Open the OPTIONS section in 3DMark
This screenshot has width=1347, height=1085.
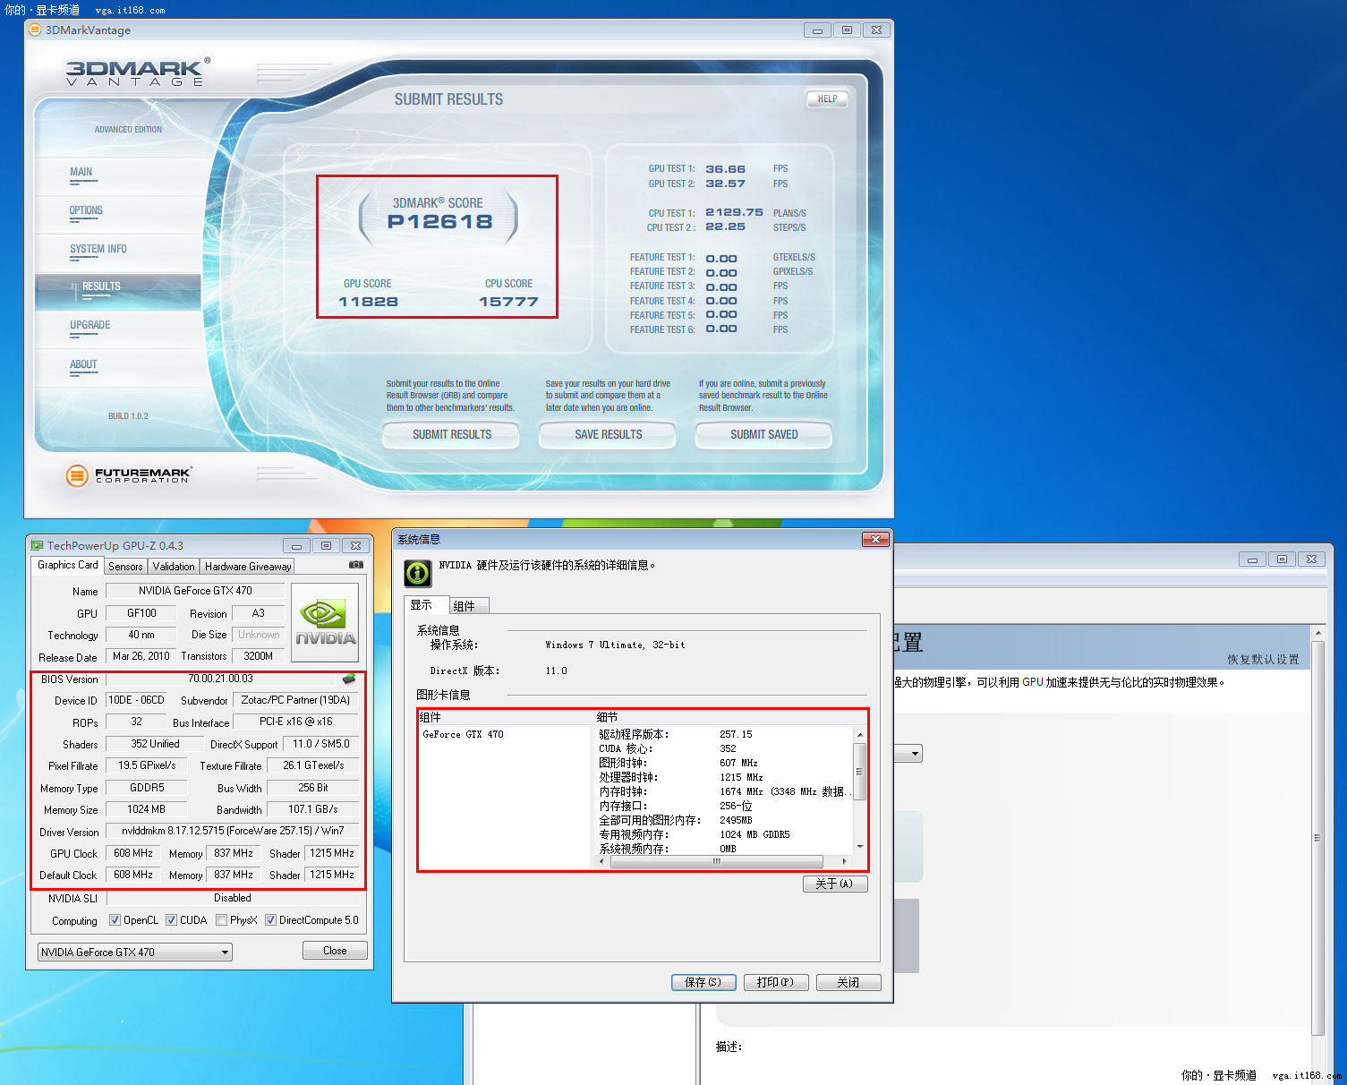coord(86,210)
